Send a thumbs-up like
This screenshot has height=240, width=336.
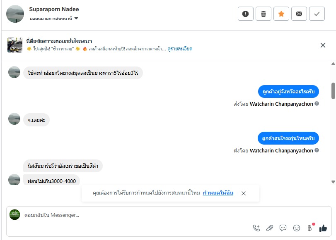pyautogui.click(x=323, y=228)
